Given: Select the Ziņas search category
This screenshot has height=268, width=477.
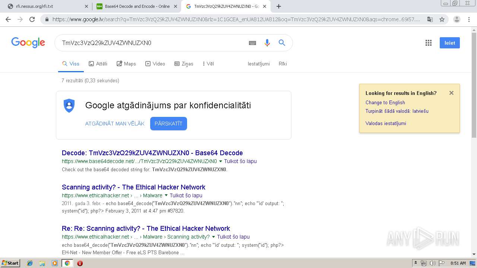Looking at the screenshot, I should [184, 64].
